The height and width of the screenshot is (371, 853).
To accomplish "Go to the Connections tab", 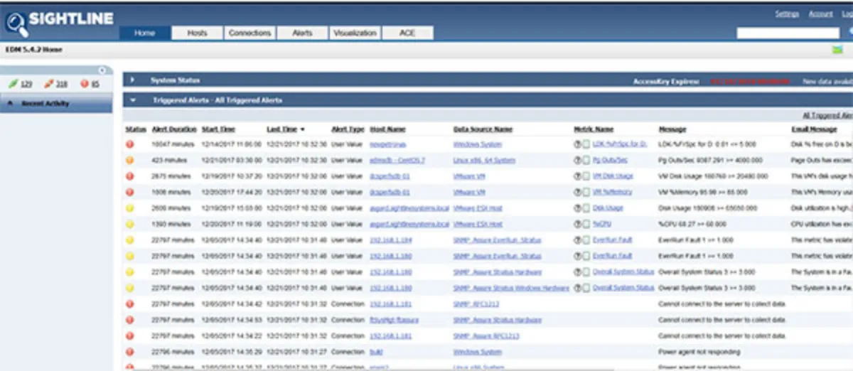I will point(250,33).
